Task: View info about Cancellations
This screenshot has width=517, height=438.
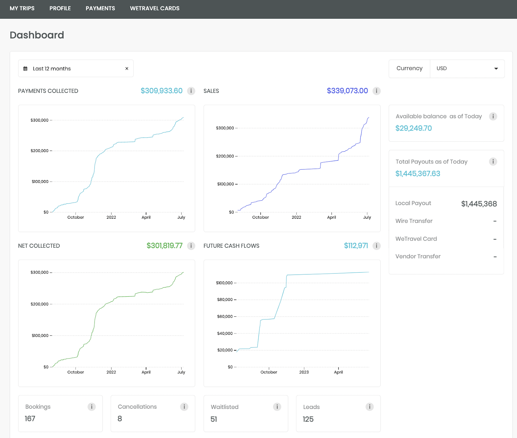Action: click(184, 407)
